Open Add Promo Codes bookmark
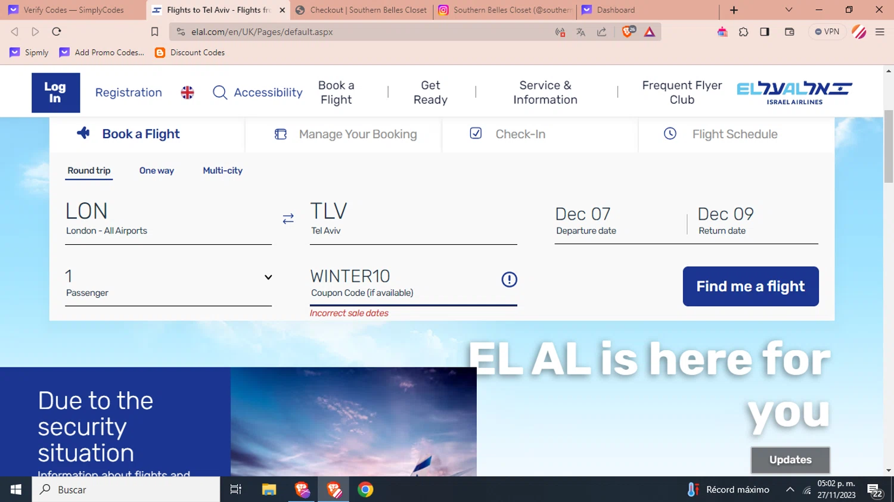This screenshot has width=894, height=502. click(102, 52)
